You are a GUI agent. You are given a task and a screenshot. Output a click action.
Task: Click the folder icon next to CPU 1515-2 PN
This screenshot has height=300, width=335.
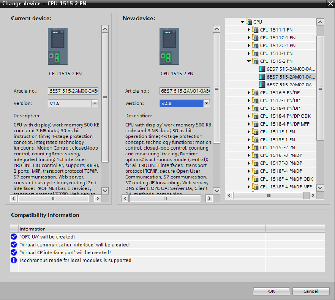coord(255,61)
